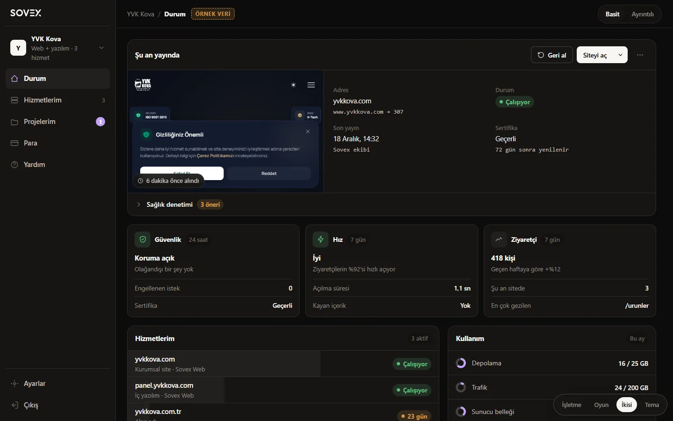The image size is (673, 421).
Task: Click the Siteyi aç button
Action: [x=595, y=55]
